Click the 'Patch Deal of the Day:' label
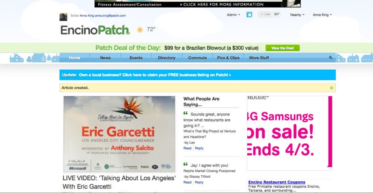Viewport: 373px width, 193px height. pyautogui.click(x=128, y=48)
